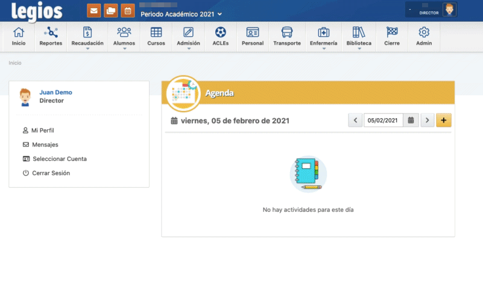
Task: Click the orange envelope messages icon
Action: pyautogui.click(x=93, y=11)
